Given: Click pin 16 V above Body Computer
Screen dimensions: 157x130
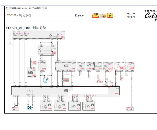Looking at the screenshot, I should 59,61.
